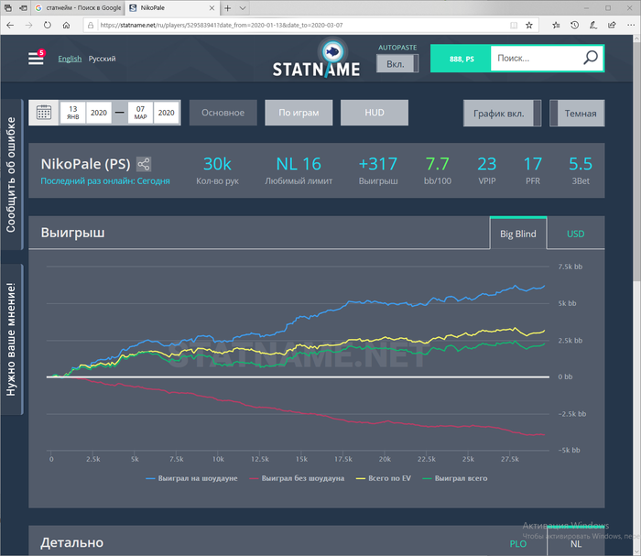This screenshot has width=641, height=556.
Task: Switch chart to USD tab
Action: (x=576, y=234)
